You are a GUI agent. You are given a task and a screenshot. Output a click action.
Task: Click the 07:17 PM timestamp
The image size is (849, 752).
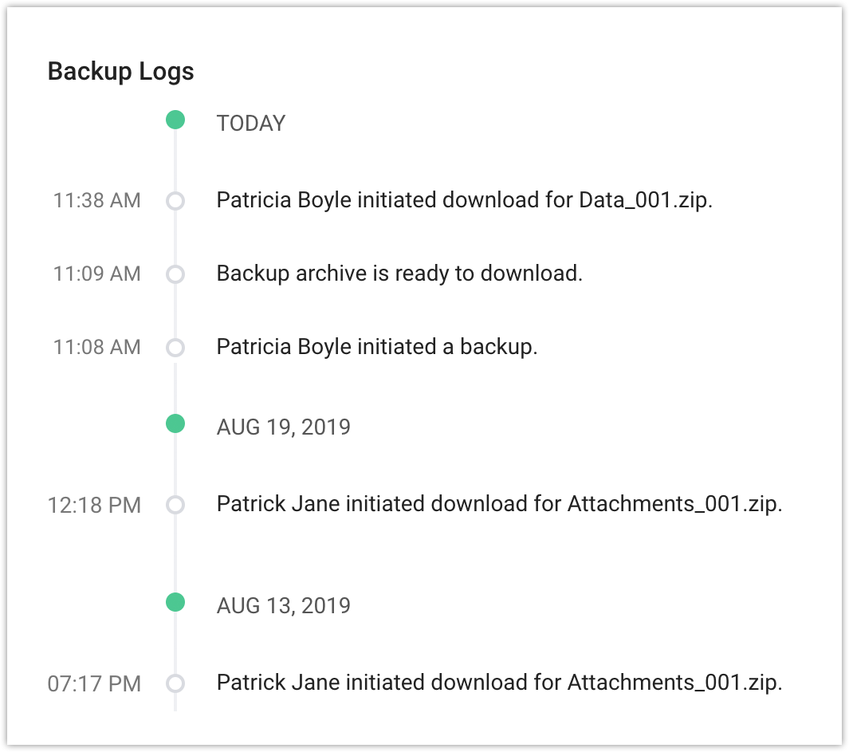(95, 683)
